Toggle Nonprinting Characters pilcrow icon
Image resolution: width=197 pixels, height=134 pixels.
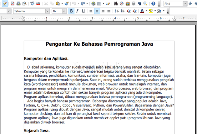139,4
